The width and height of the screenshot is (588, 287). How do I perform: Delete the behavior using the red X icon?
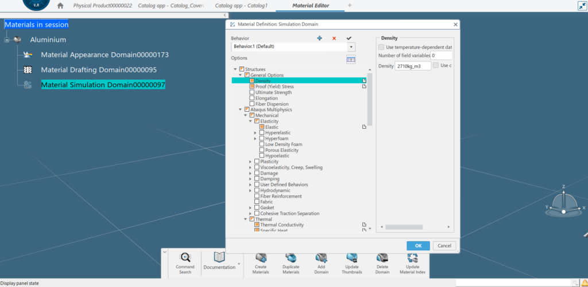click(x=334, y=38)
